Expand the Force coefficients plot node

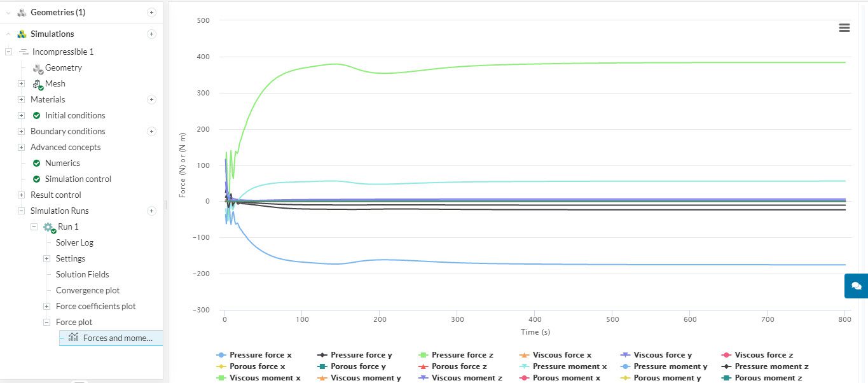46,306
